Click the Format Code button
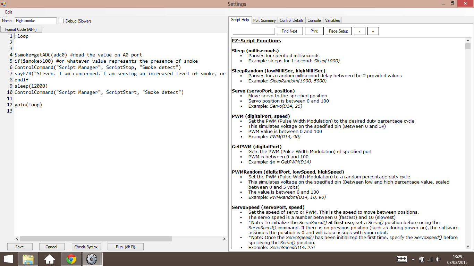This screenshot has height=266, width=474. 21,29
